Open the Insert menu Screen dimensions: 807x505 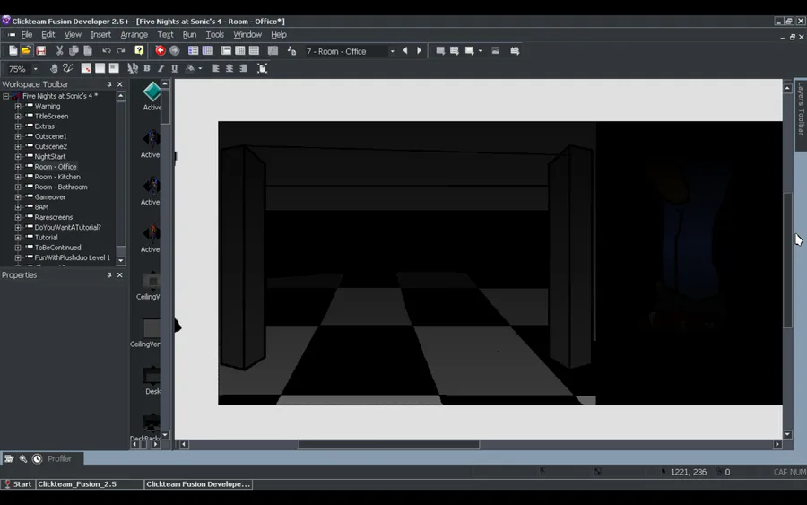click(100, 34)
